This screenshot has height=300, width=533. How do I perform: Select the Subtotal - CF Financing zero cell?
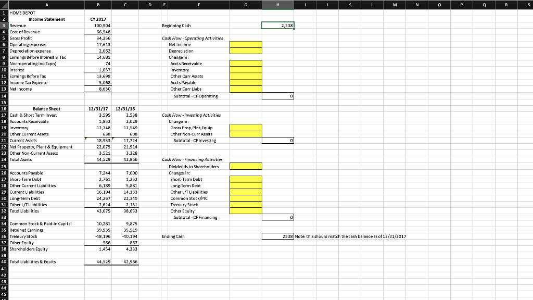pyautogui.click(x=278, y=217)
